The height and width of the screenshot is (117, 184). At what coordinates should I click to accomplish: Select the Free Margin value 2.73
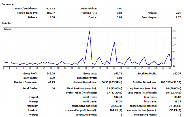tap(179, 17)
